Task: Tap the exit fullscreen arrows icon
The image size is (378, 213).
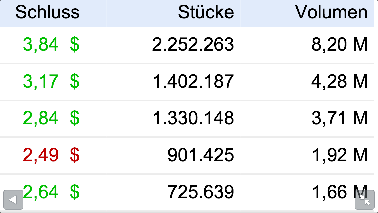Action: (365, 200)
